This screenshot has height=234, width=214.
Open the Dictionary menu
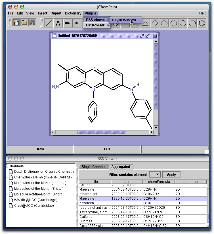pos(73,13)
